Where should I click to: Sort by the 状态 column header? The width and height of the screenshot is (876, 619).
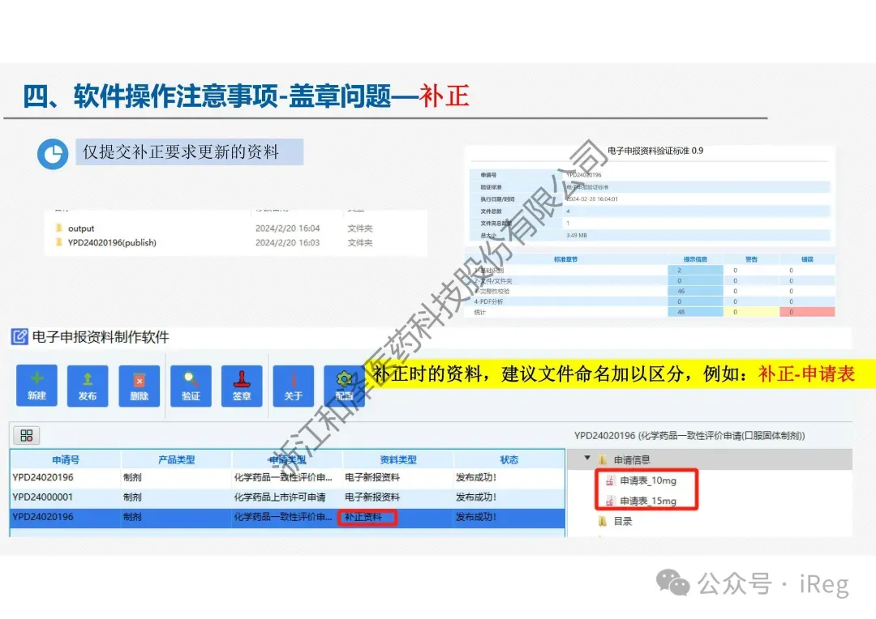(509, 460)
